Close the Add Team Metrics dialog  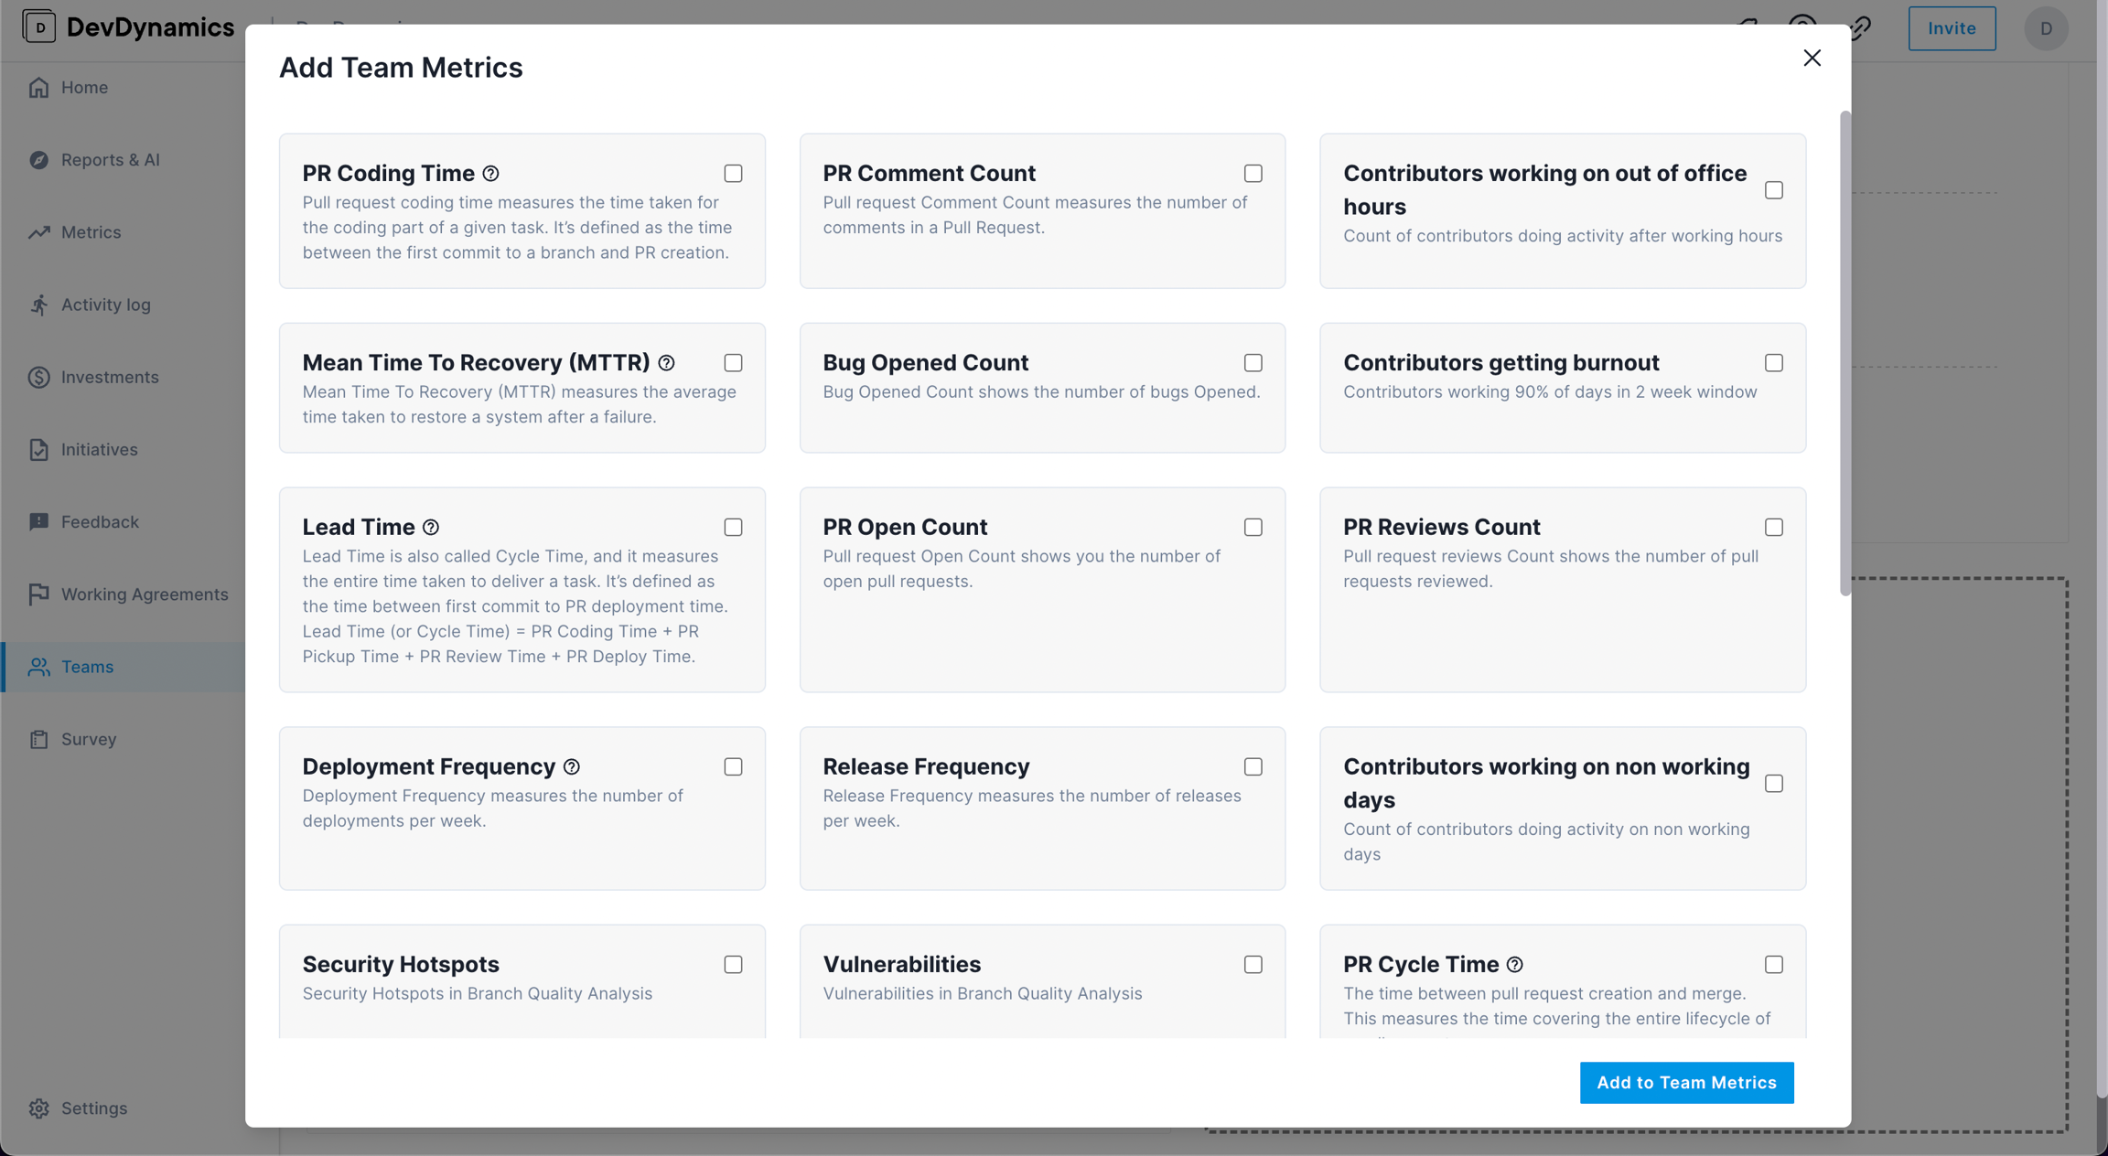(1812, 58)
